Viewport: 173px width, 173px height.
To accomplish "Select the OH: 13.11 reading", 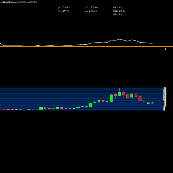I will [119, 11].
